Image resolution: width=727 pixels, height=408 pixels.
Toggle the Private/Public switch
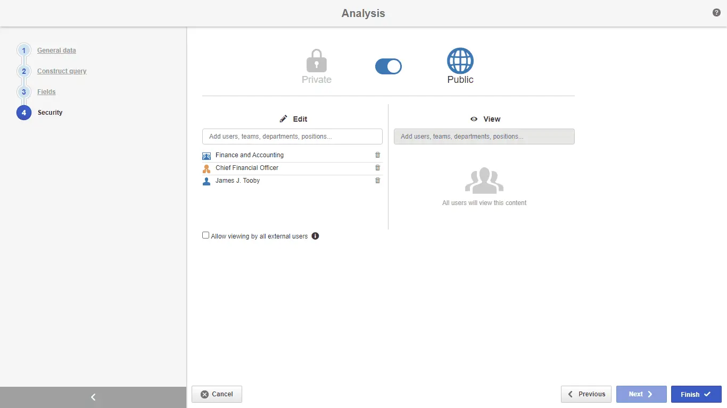[388, 66]
